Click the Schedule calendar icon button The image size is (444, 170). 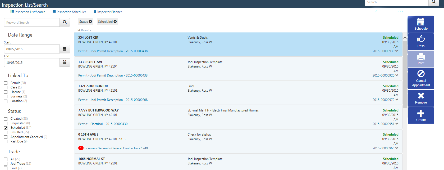pyautogui.click(x=420, y=24)
